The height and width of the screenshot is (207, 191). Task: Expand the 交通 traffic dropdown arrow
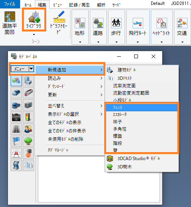click(182, 42)
